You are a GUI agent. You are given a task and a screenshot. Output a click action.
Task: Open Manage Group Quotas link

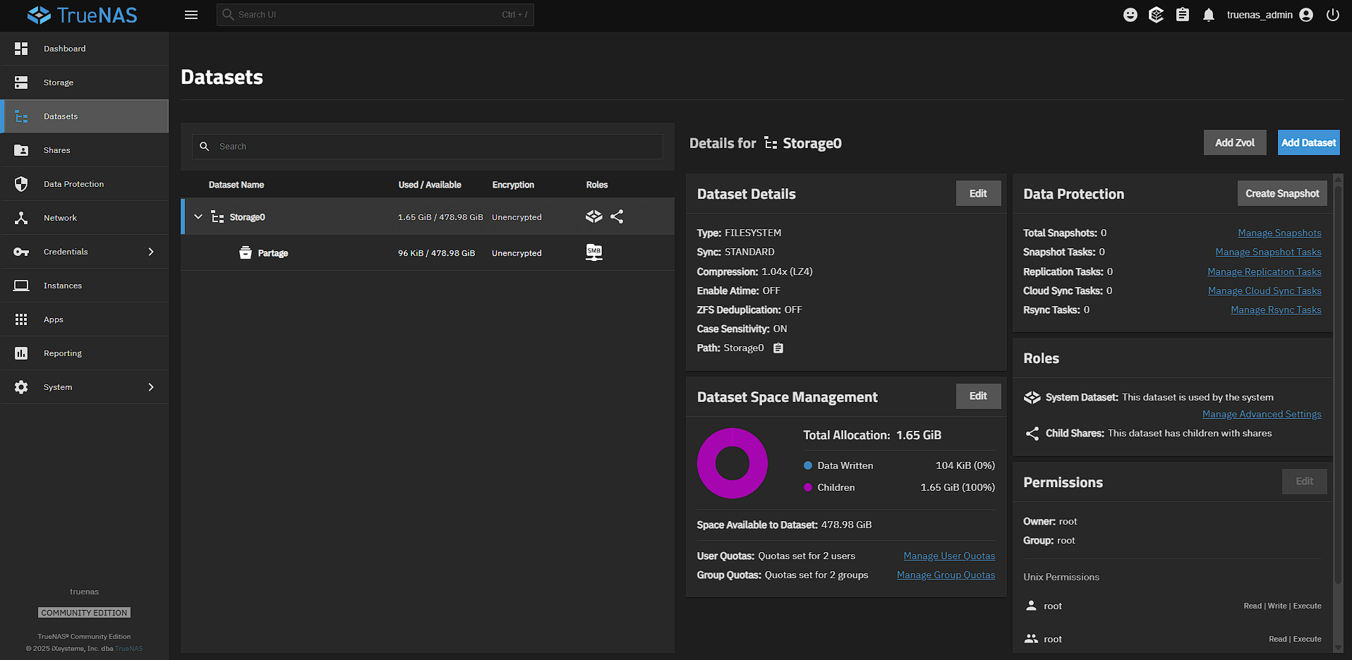946,575
